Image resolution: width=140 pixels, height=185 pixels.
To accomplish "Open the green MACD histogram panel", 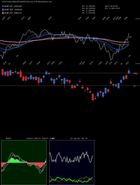I will pos(24,162).
